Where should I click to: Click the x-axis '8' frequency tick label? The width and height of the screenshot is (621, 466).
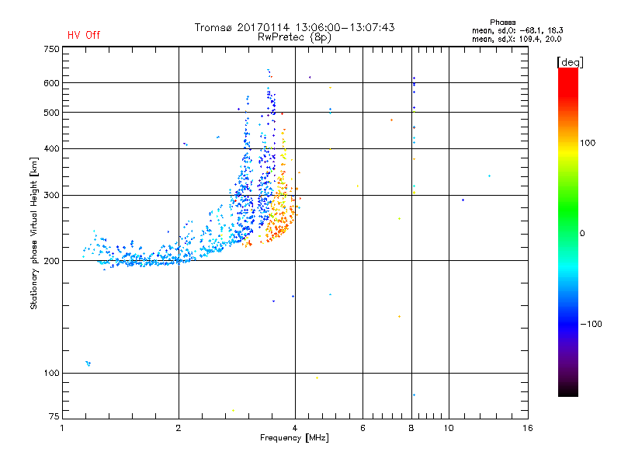411,428
